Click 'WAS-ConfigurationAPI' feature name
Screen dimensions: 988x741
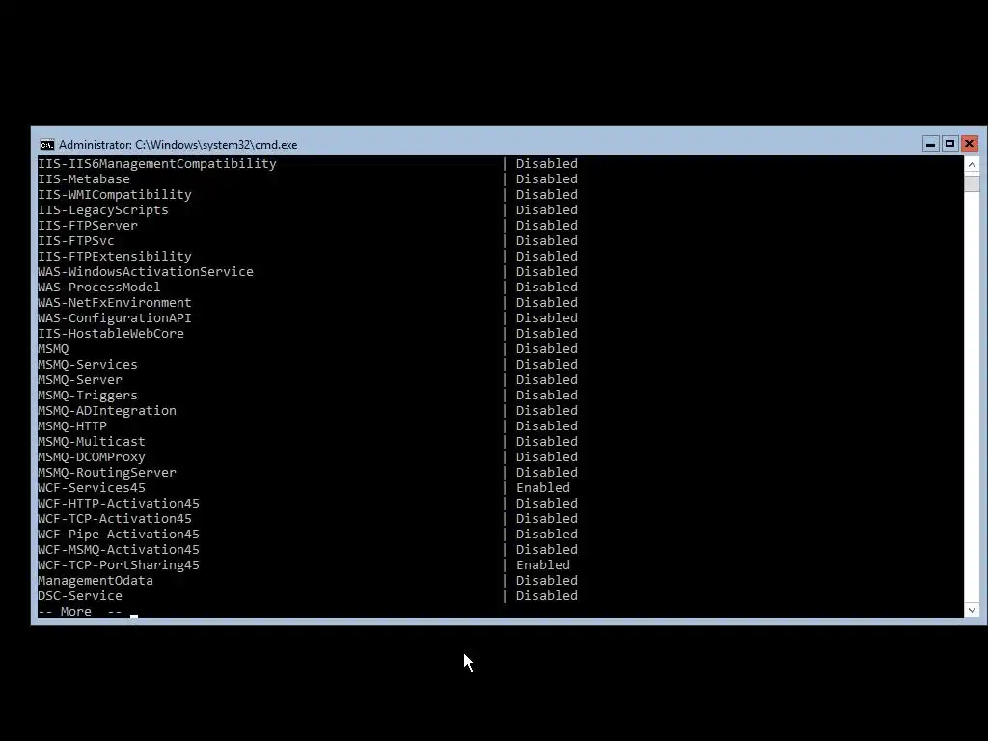pos(115,318)
